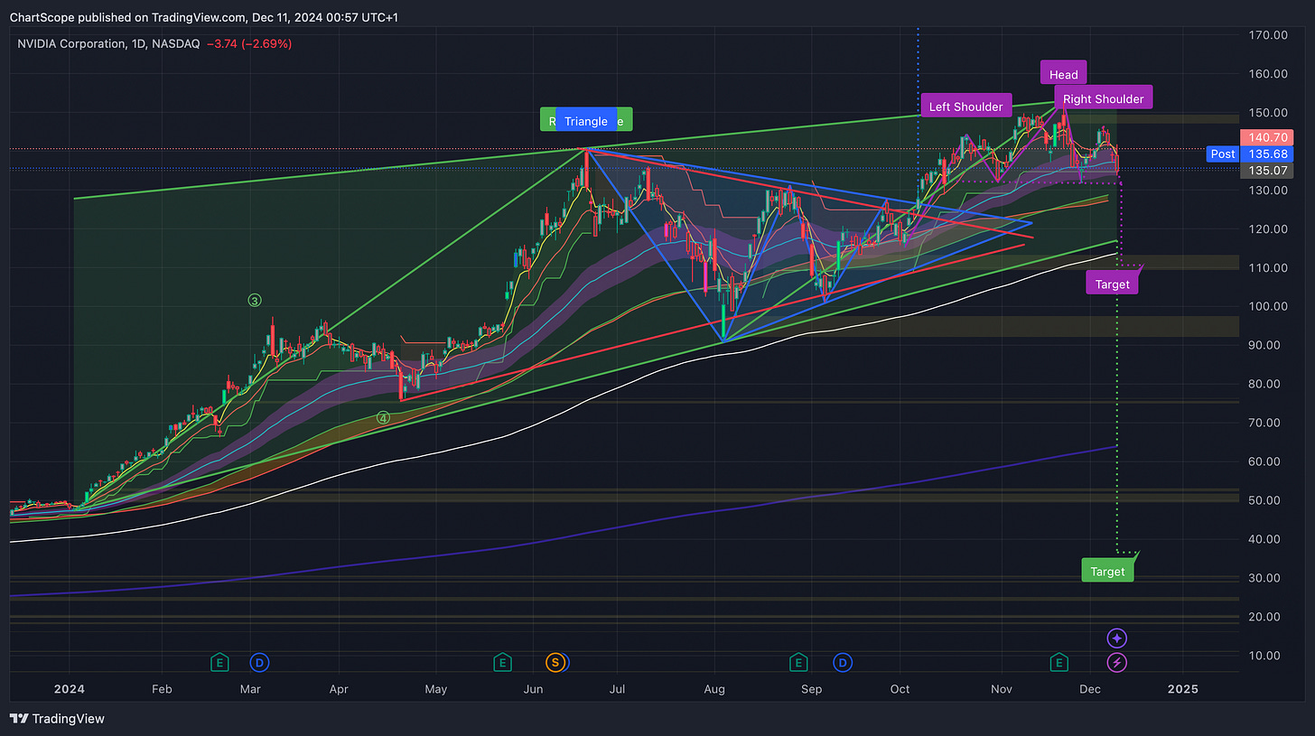The width and height of the screenshot is (1315, 736).
Task: Click the early-March dividend D marker
Action: (x=260, y=663)
